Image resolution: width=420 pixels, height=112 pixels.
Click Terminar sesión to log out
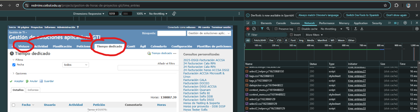click(x=221, y=27)
